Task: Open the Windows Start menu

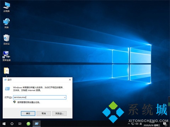Action: click(4, 124)
